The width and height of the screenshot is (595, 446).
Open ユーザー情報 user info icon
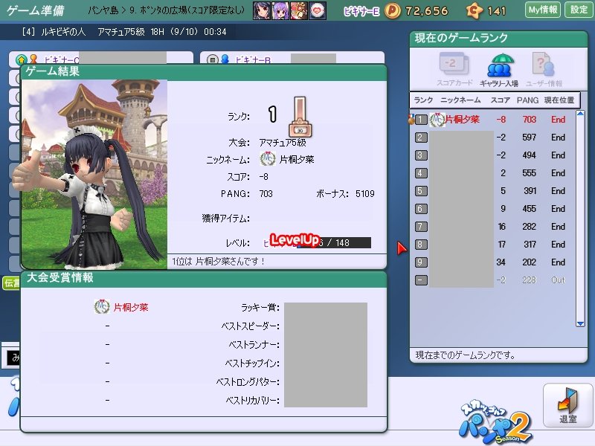coord(544,70)
